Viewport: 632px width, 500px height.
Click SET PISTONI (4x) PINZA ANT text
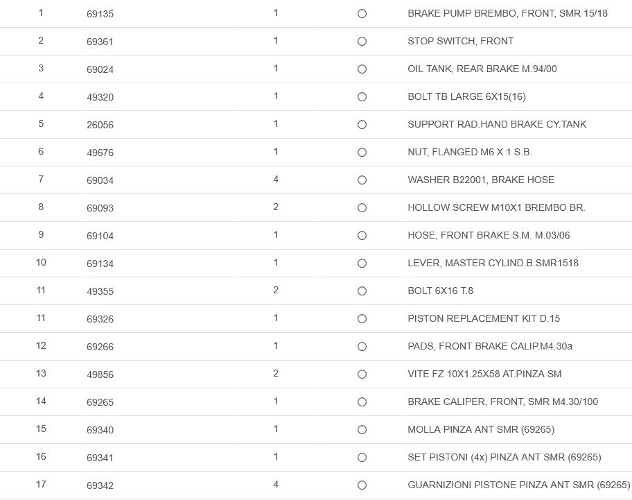(x=504, y=457)
